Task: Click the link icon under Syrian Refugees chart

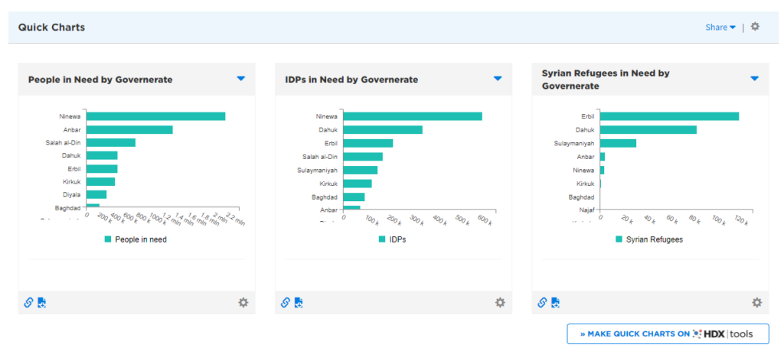Action: pyautogui.click(x=542, y=302)
